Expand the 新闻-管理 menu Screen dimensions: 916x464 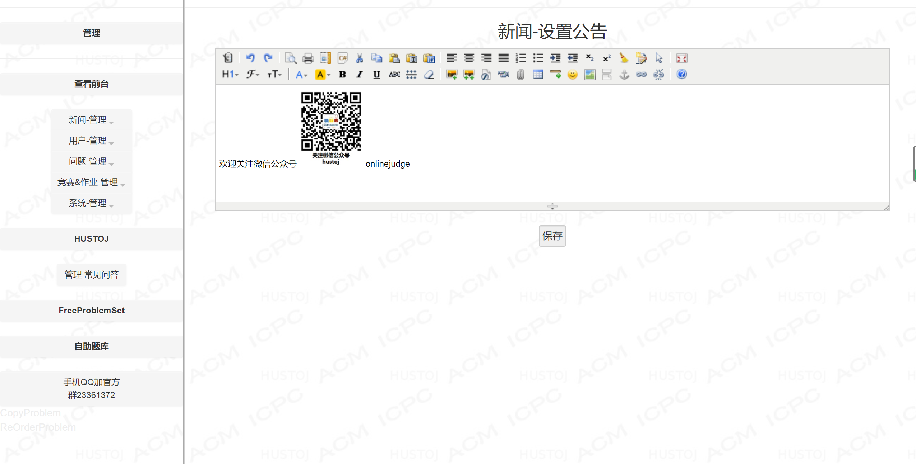(x=92, y=120)
